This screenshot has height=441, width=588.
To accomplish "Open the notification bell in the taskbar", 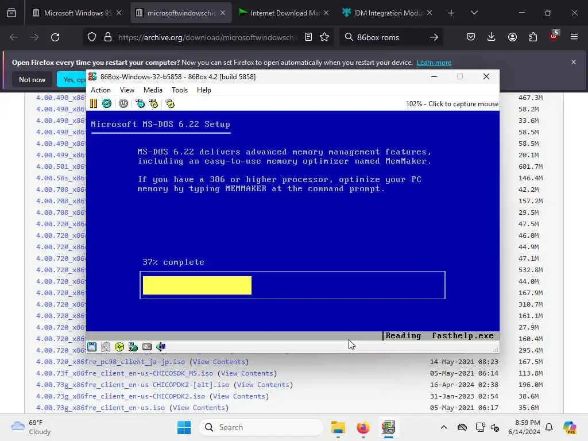I will tap(549, 427).
